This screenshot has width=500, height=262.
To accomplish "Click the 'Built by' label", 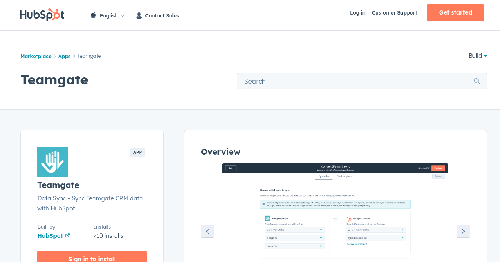I will point(46,227).
